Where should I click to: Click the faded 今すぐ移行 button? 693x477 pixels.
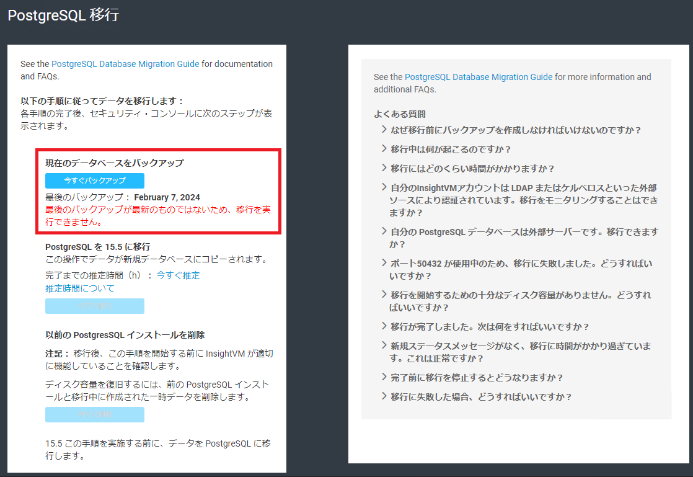(x=95, y=306)
